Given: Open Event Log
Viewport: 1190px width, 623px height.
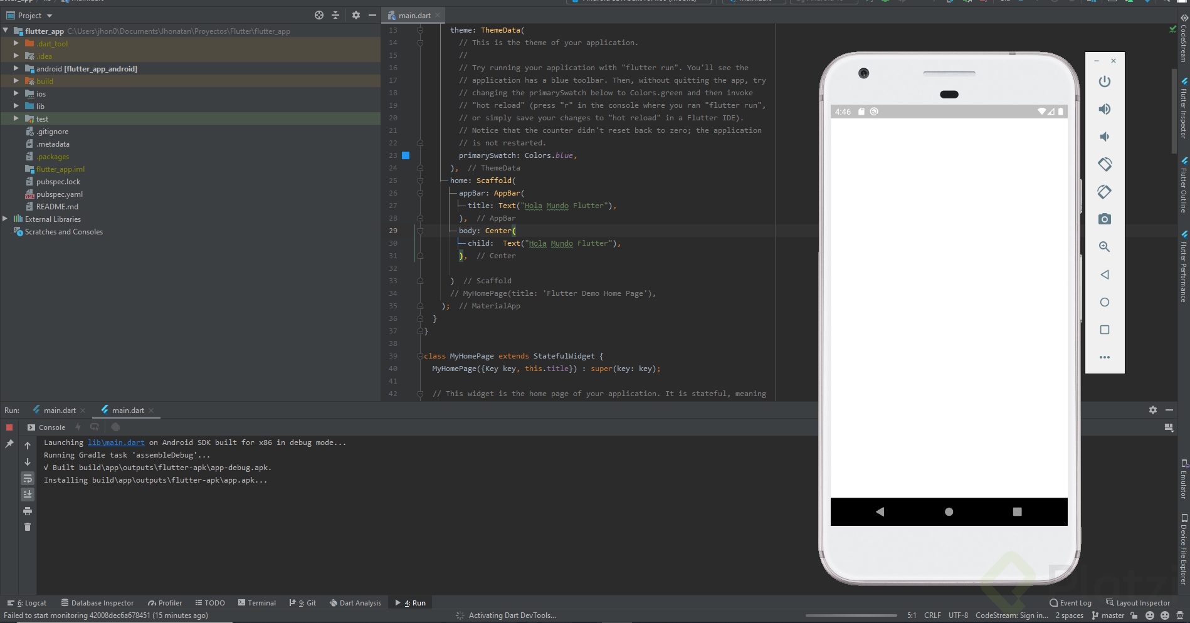Looking at the screenshot, I should click(x=1070, y=603).
